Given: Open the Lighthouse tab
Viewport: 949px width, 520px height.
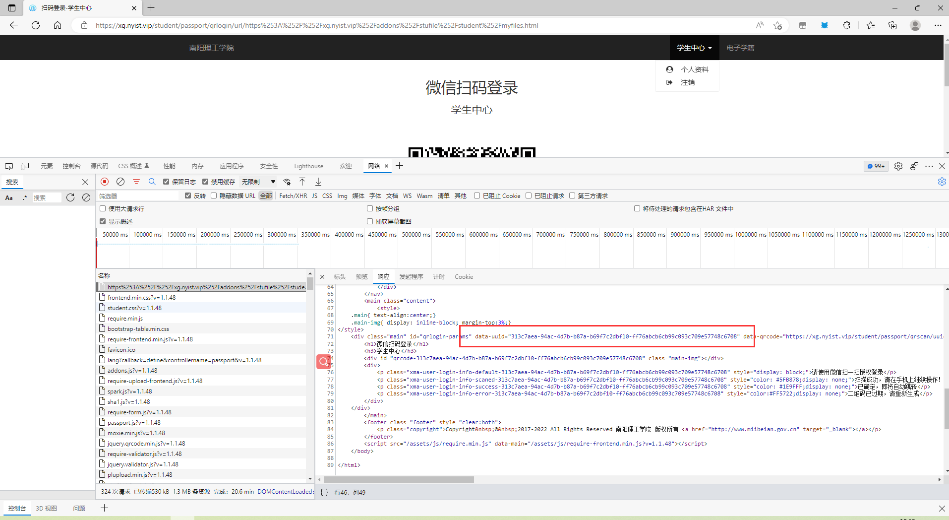Looking at the screenshot, I should (x=308, y=166).
